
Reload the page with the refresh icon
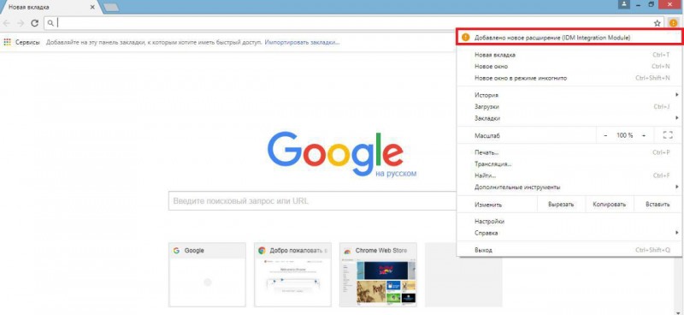(x=34, y=23)
